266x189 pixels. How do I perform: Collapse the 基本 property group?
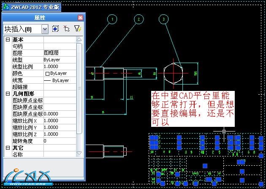pyautogui.click(x=8, y=40)
